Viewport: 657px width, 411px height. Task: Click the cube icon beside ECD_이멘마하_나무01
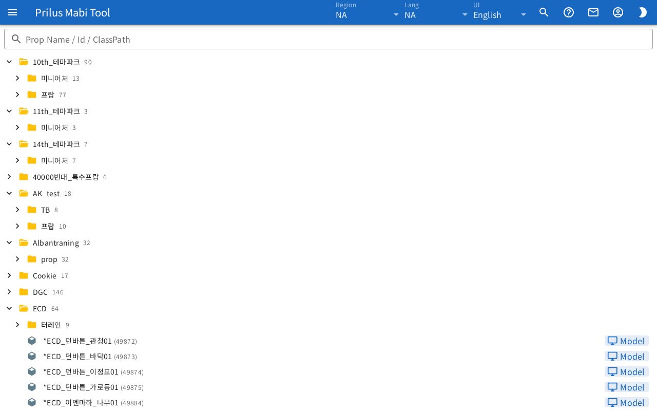pos(32,402)
